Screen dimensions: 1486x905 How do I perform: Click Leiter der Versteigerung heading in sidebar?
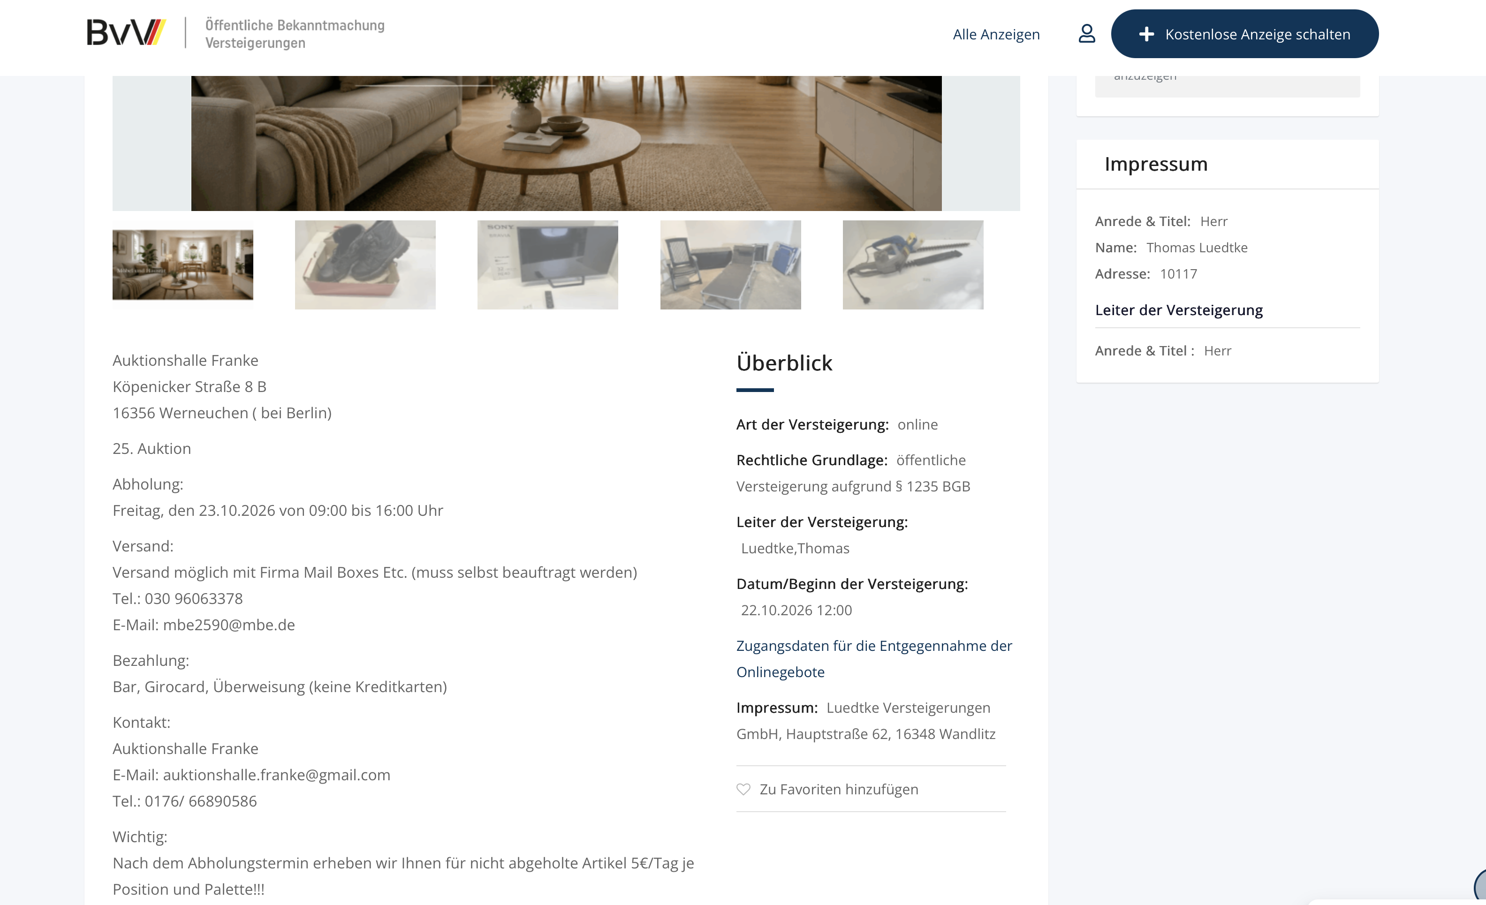click(x=1178, y=310)
